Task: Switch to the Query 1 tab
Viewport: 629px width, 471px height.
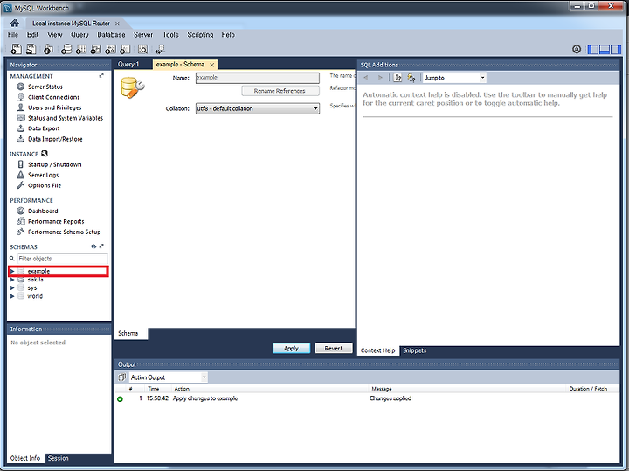Action: coord(128,64)
